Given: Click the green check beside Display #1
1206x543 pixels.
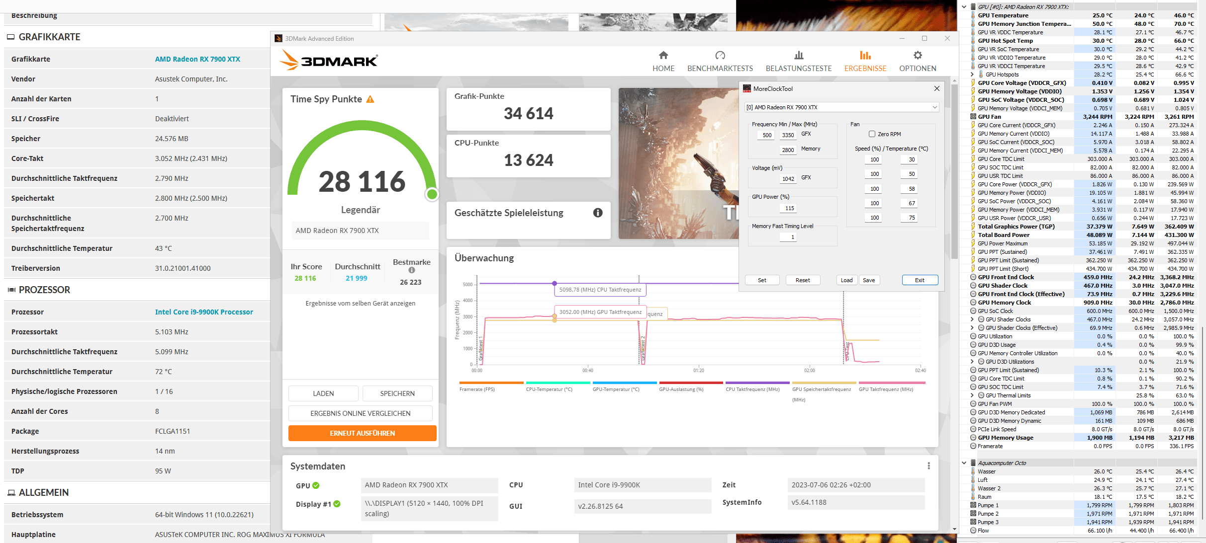Looking at the screenshot, I should tap(337, 504).
